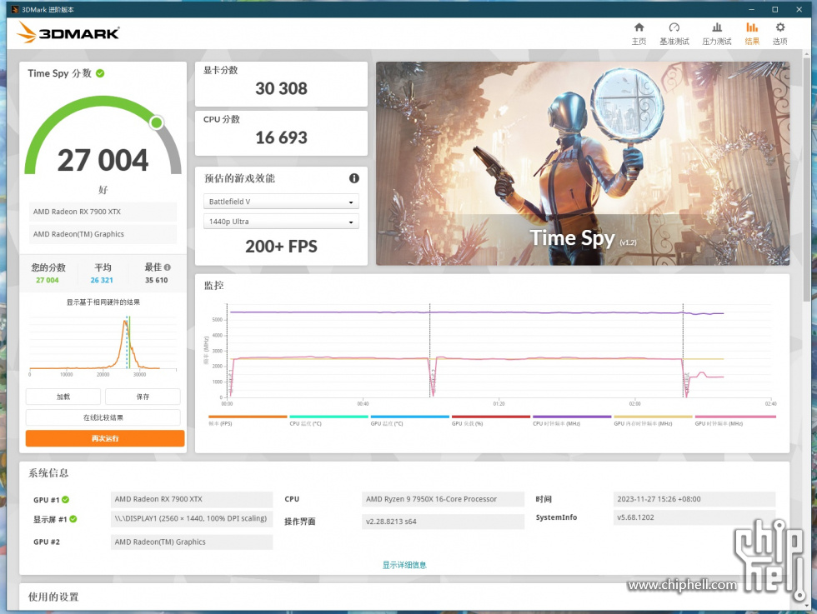Toggle the GPU 内存时钟频率 (MHz) legend series
The height and width of the screenshot is (614, 817).
[653, 421]
